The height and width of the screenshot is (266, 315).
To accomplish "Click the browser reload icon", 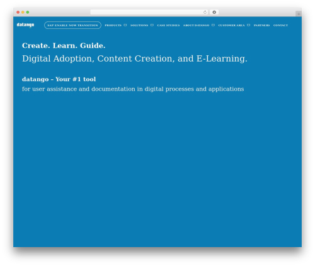I will coord(205,13).
